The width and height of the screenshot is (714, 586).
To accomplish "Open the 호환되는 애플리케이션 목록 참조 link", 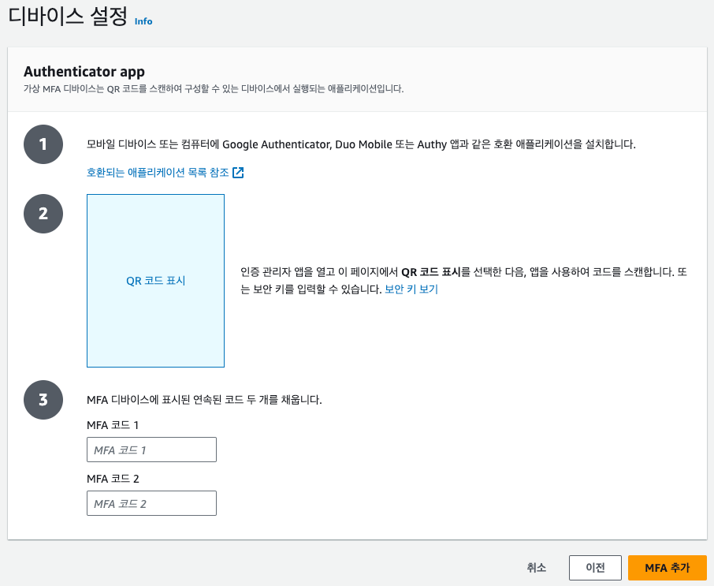I will pos(158,173).
